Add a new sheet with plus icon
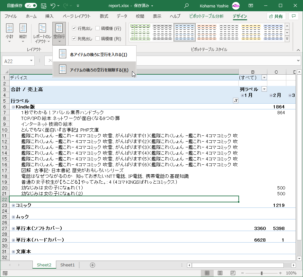 coord(93,265)
